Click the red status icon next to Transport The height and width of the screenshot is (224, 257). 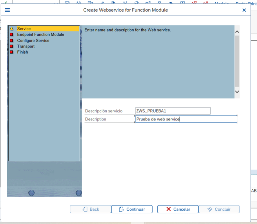click(11, 46)
